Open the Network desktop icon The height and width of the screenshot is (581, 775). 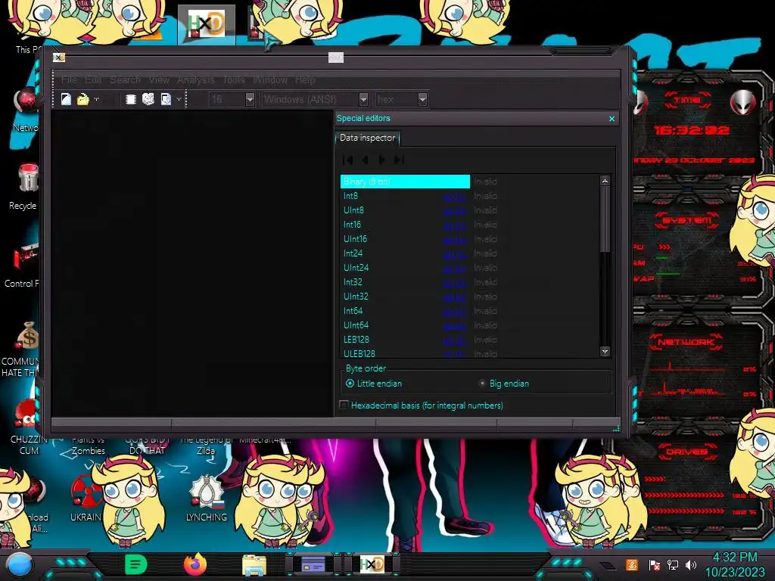[26, 101]
